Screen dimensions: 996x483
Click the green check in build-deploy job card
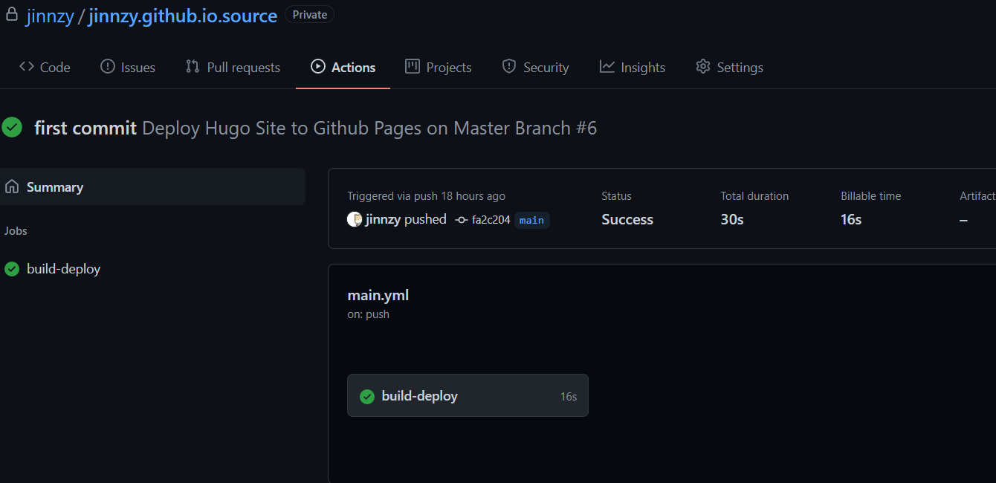tap(366, 397)
